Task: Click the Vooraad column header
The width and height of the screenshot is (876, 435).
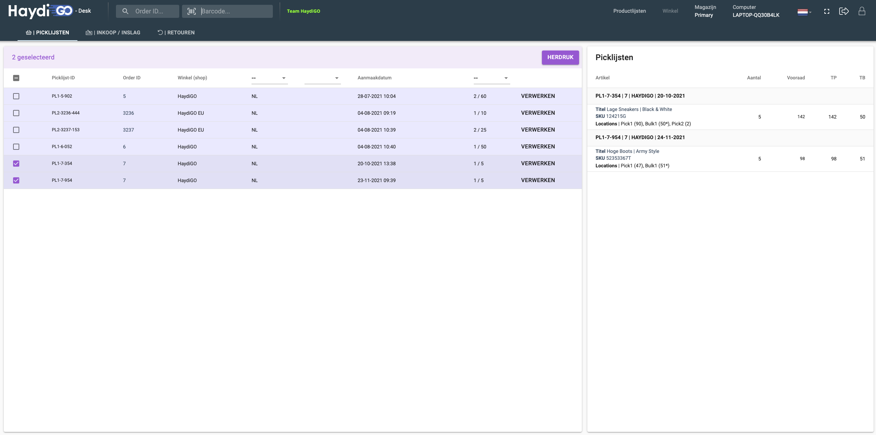Action: (x=796, y=78)
